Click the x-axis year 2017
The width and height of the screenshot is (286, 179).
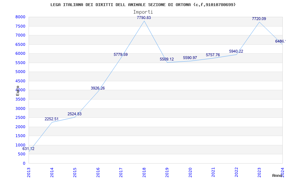[121, 173]
